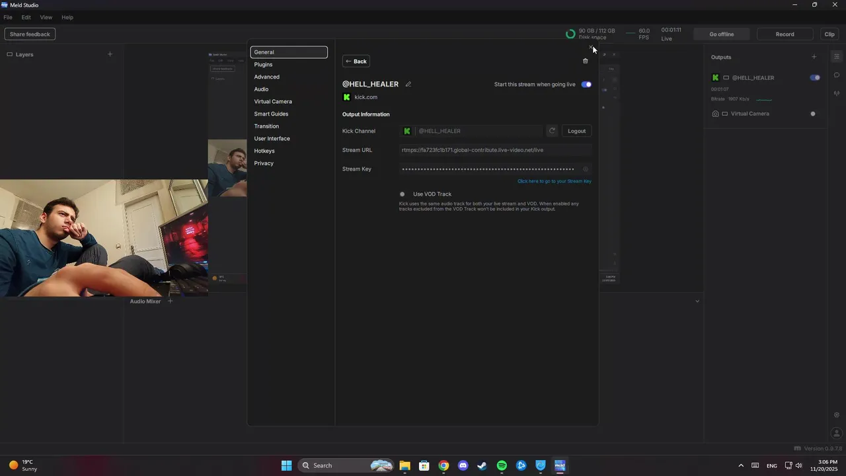
Task: Open File Explorer from taskbar
Action: [404, 465]
